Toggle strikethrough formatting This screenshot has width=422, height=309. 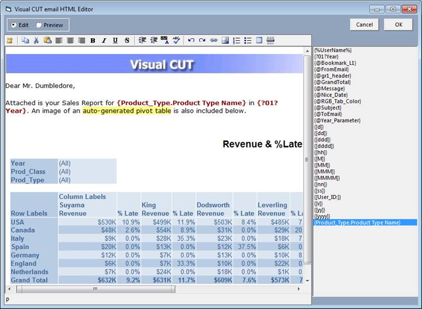[127, 40]
